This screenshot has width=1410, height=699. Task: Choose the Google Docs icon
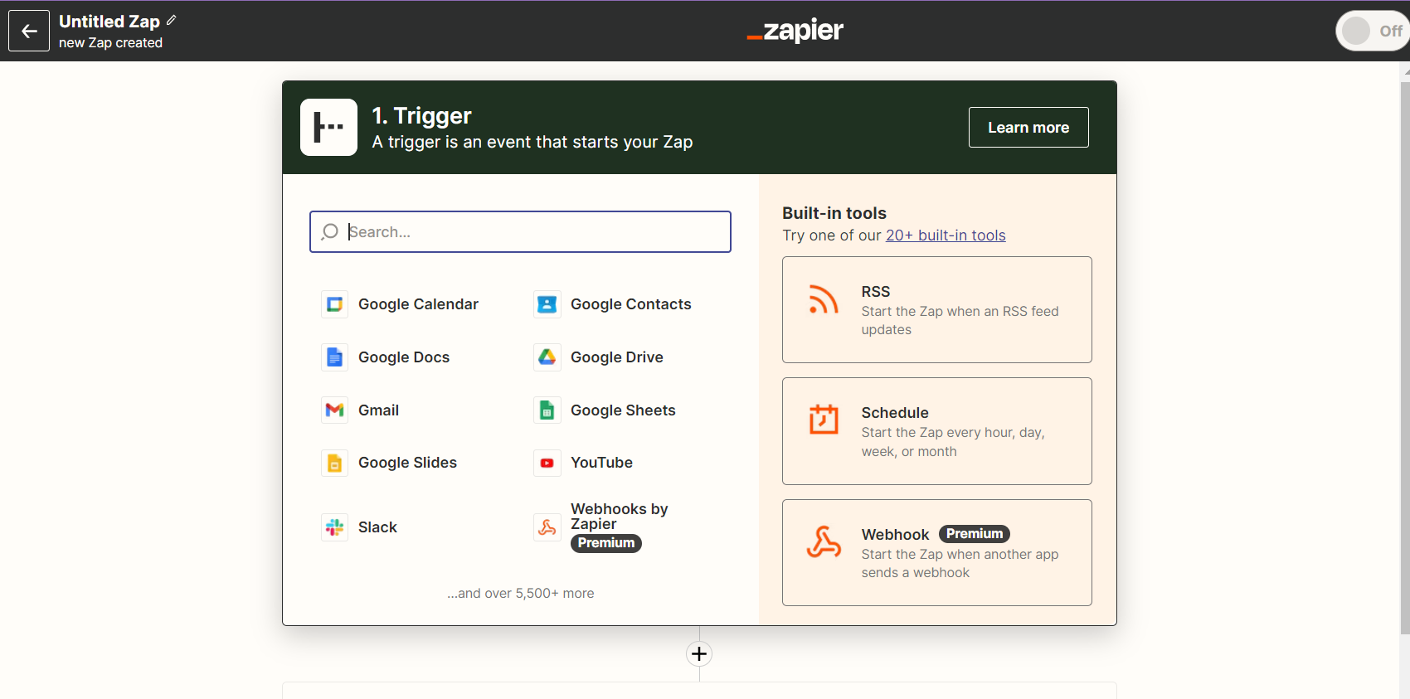(x=334, y=357)
